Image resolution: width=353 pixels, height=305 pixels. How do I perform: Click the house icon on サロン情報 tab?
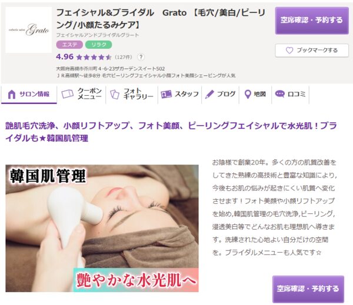12,94
